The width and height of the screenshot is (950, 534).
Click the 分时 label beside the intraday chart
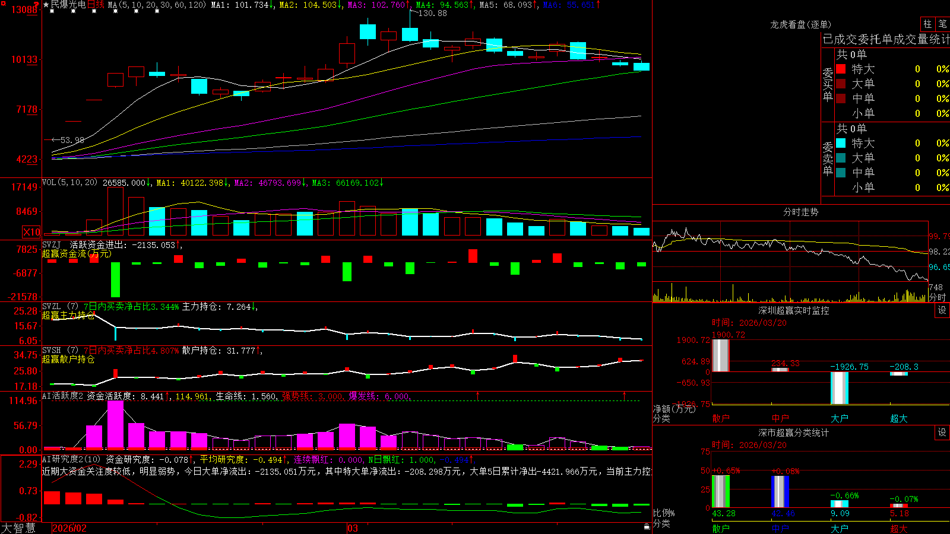(938, 297)
